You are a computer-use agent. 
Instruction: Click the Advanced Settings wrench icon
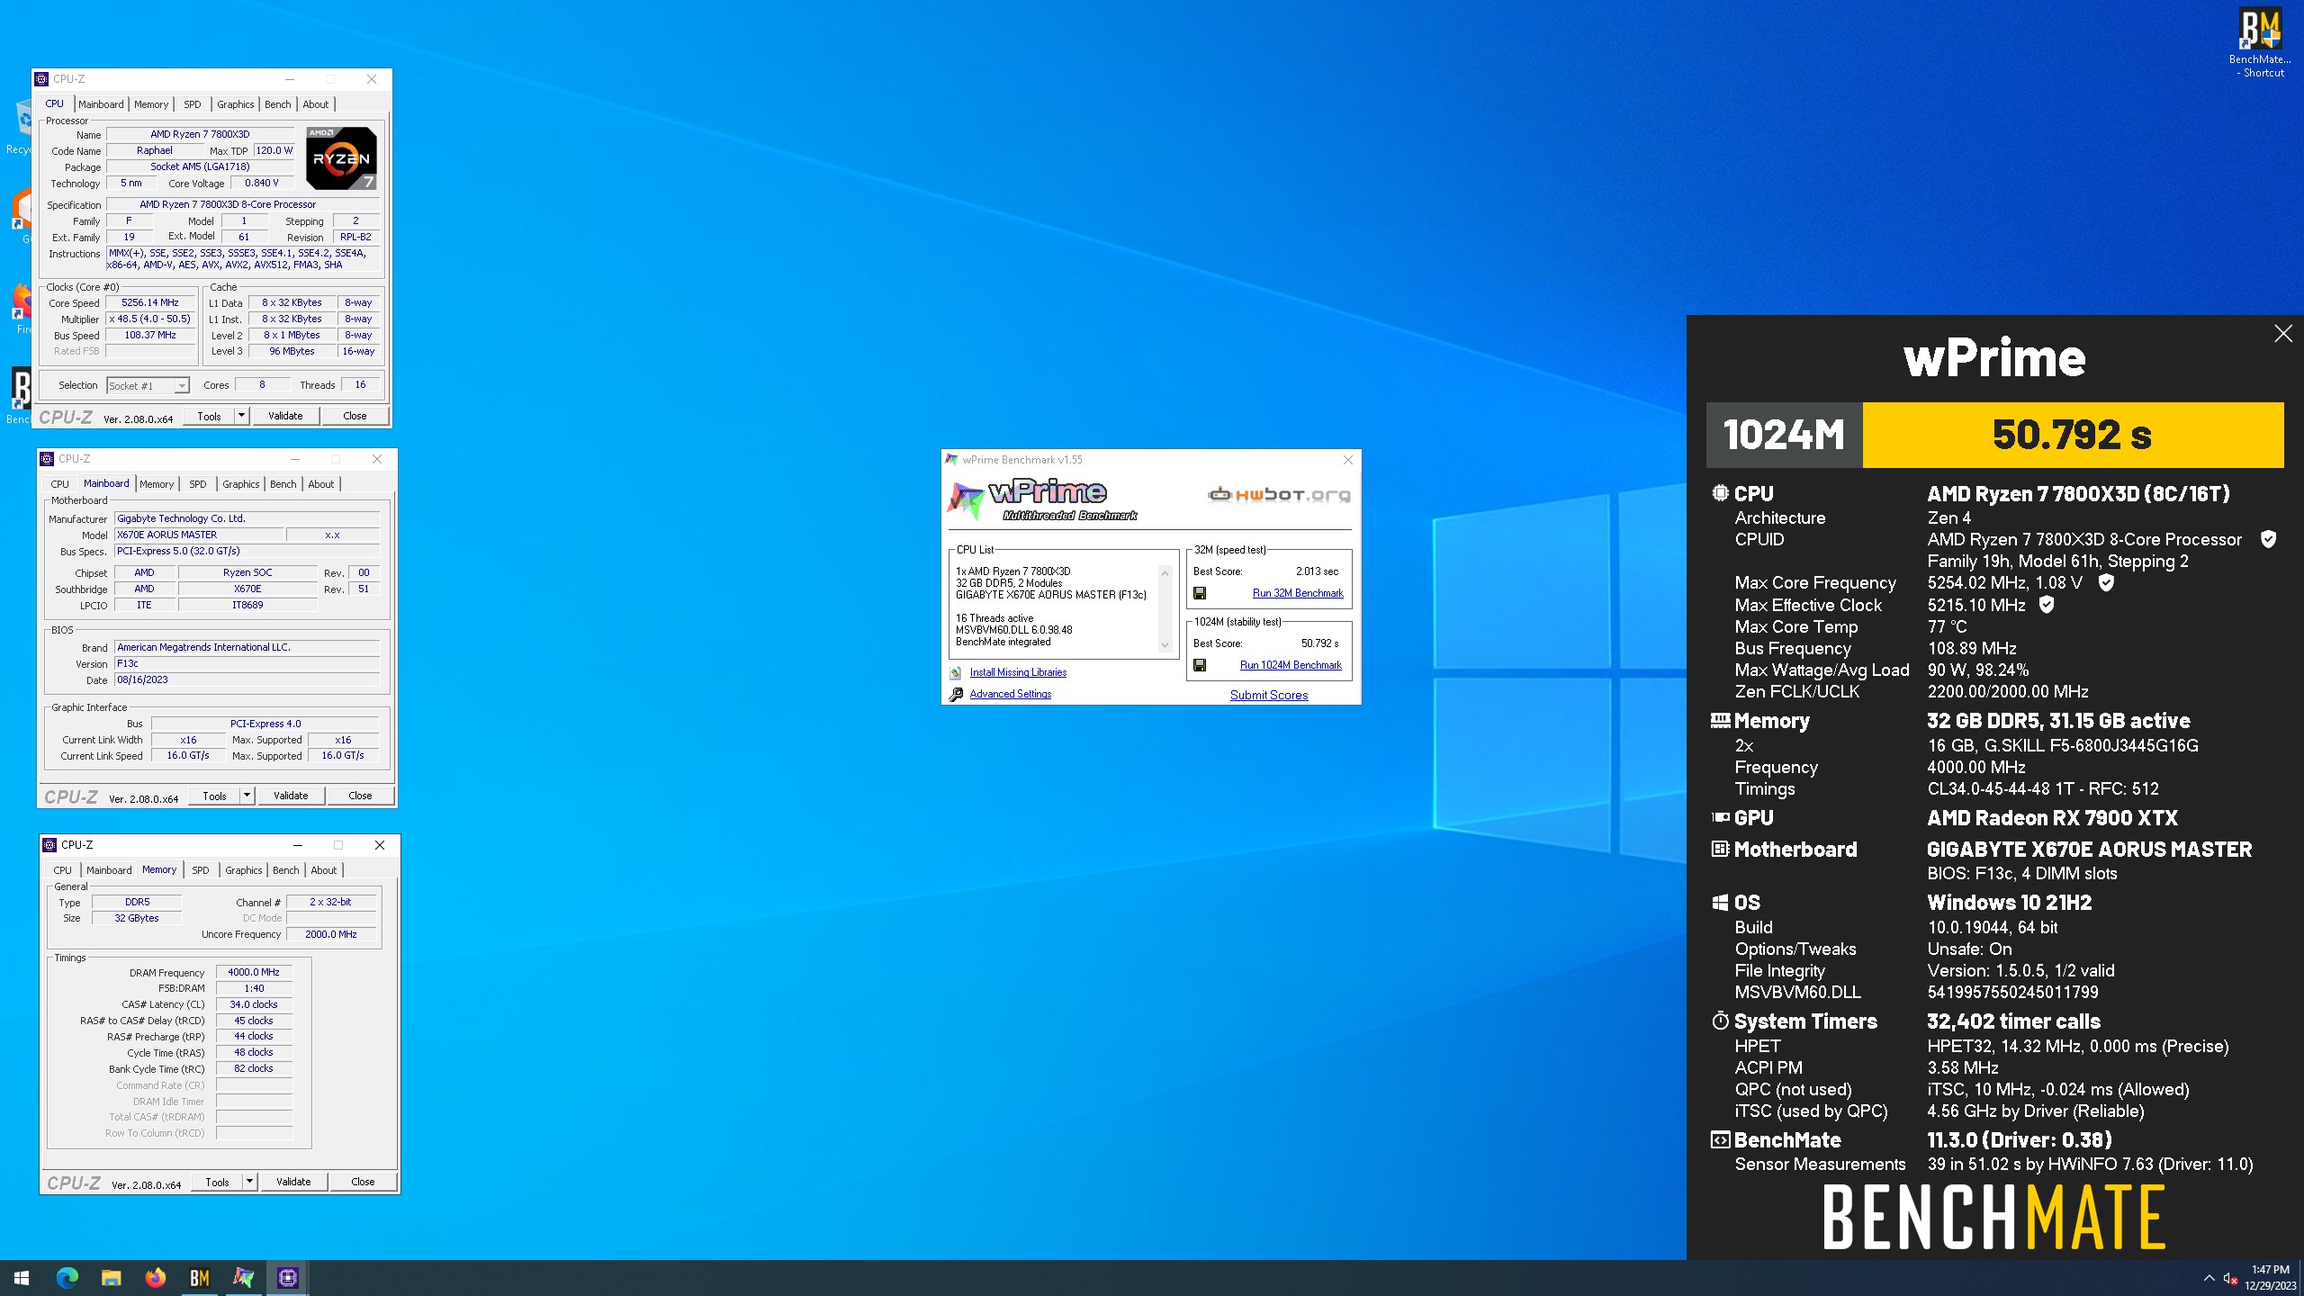click(956, 694)
